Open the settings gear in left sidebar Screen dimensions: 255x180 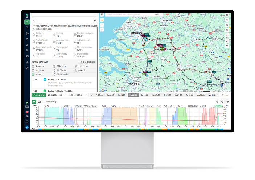point(27,68)
